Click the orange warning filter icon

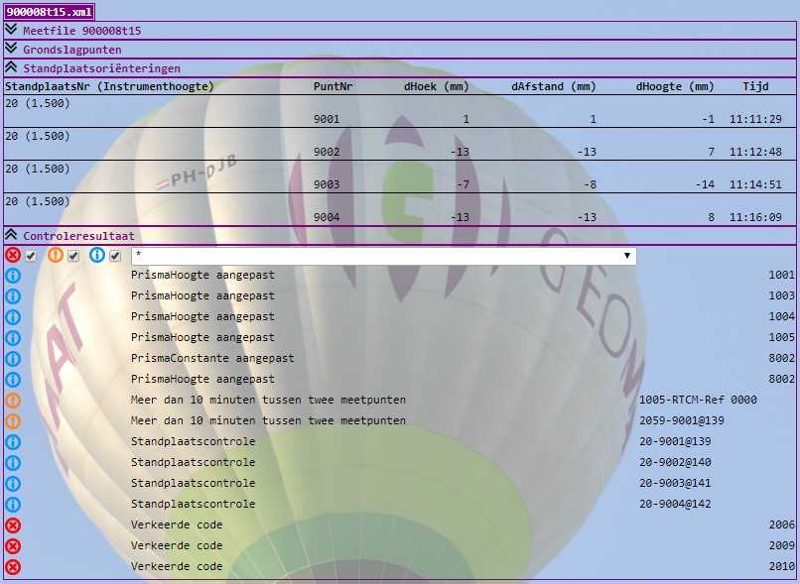(x=56, y=255)
